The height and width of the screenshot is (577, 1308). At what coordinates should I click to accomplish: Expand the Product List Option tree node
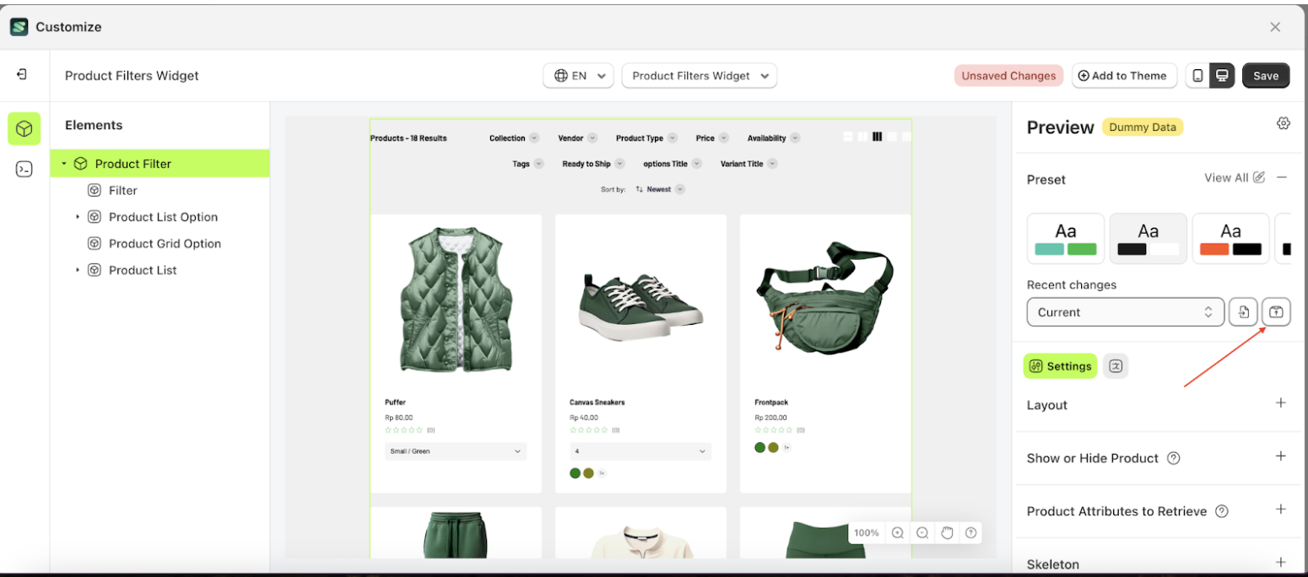78,217
